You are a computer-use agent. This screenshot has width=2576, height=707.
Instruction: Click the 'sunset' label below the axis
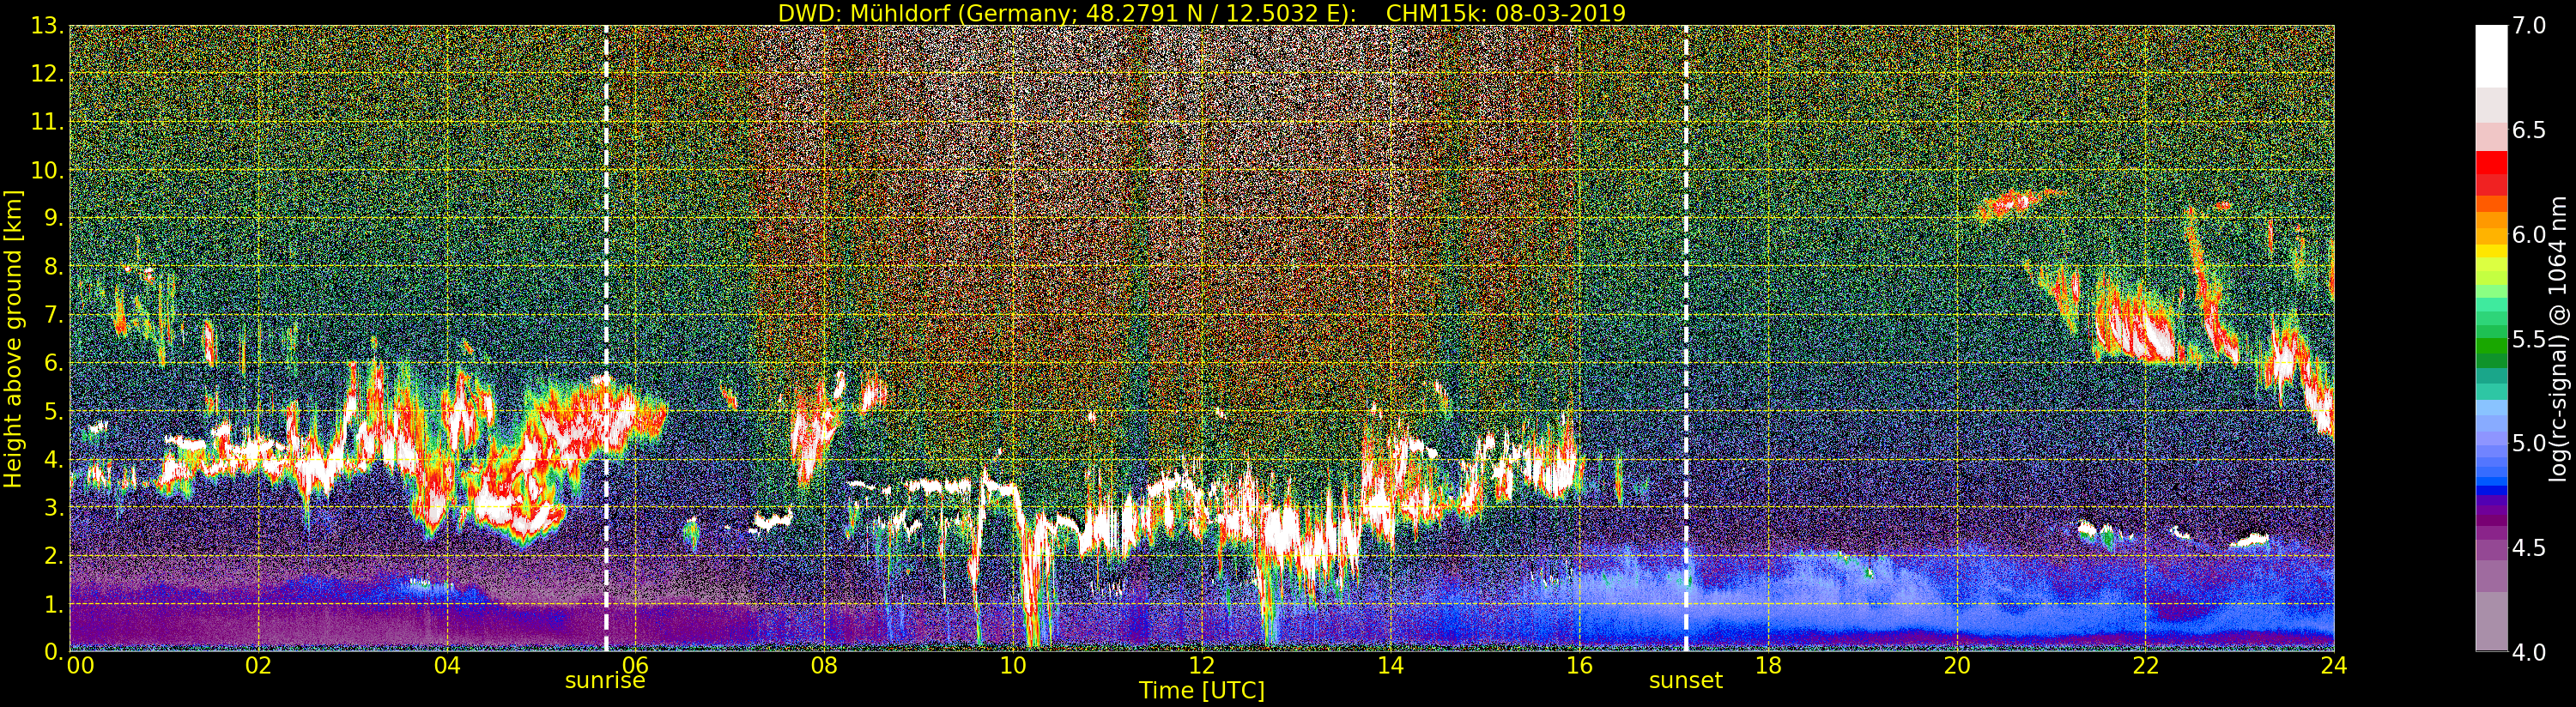coord(1686,681)
